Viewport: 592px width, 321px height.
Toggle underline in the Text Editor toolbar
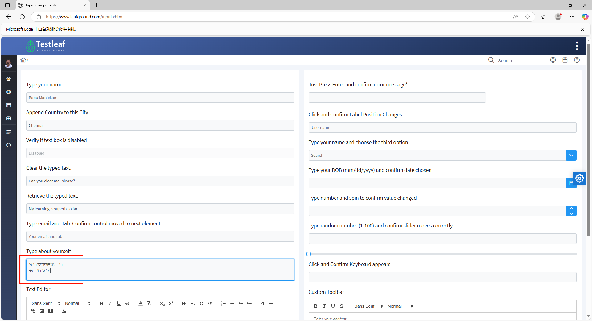[x=119, y=303]
